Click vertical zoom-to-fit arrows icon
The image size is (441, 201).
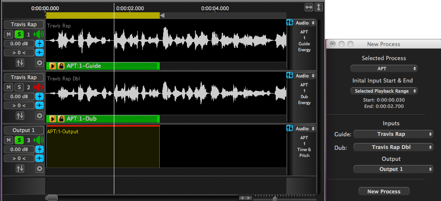click(x=318, y=7)
